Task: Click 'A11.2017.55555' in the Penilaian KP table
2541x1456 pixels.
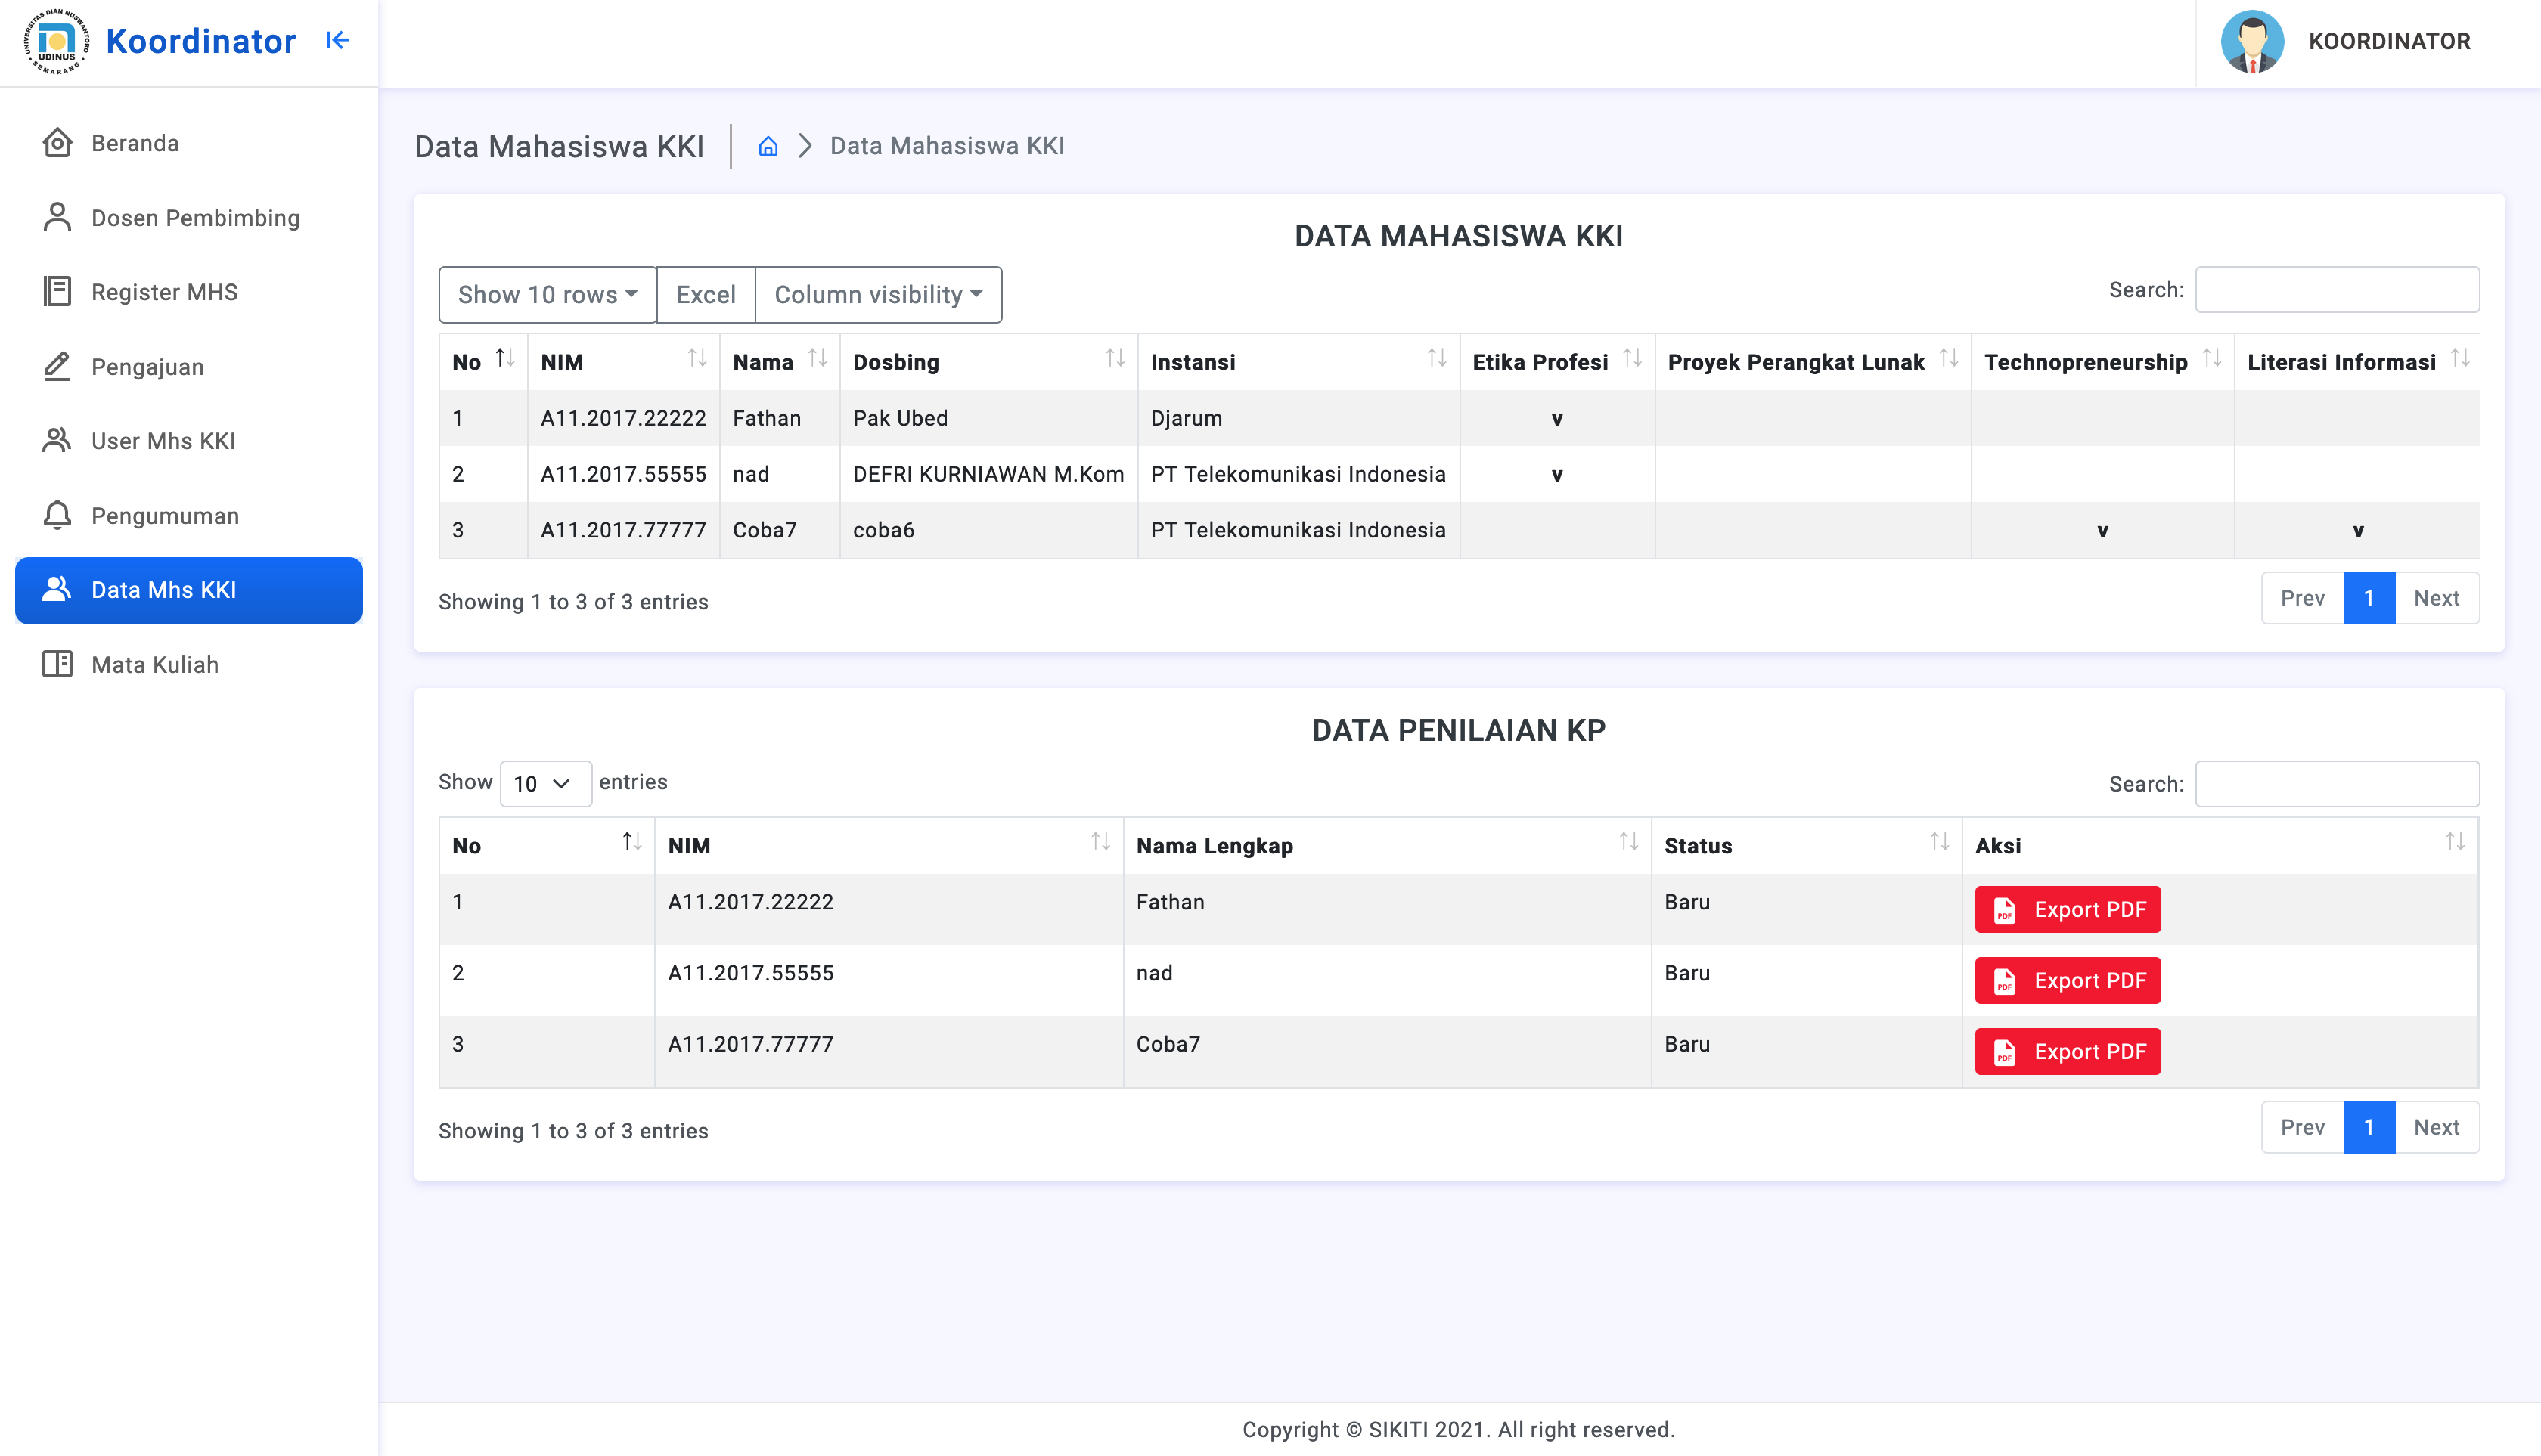Action: pyautogui.click(x=750, y=973)
